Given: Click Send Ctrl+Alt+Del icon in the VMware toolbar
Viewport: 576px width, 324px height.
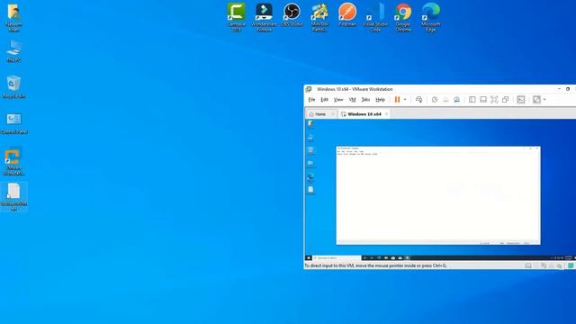Looking at the screenshot, I should click(x=418, y=100).
